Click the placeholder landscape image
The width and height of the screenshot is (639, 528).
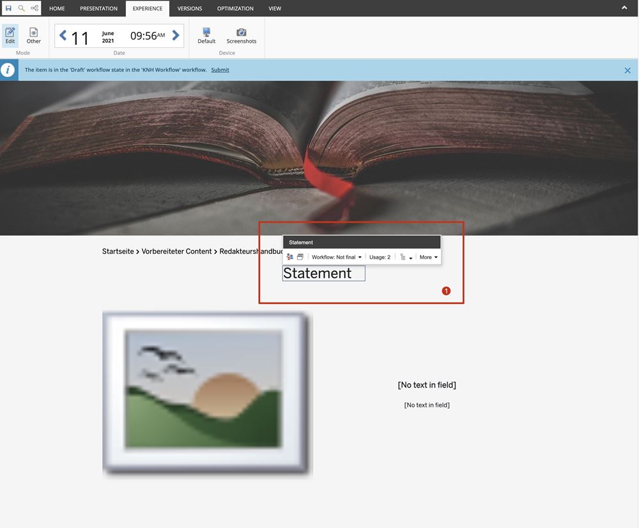point(207,394)
